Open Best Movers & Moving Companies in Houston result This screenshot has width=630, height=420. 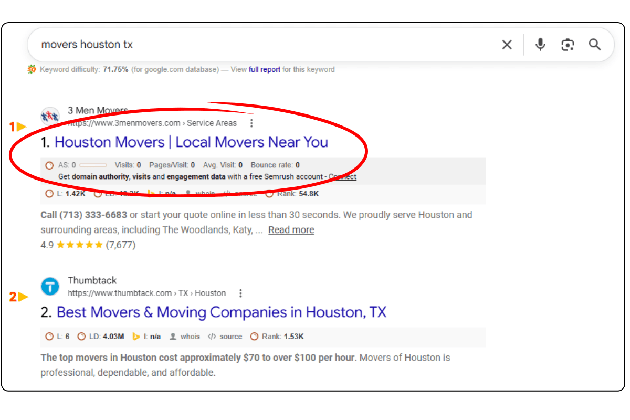[222, 312]
